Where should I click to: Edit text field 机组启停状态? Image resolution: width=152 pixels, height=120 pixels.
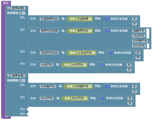pyautogui.click(x=49, y=19)
